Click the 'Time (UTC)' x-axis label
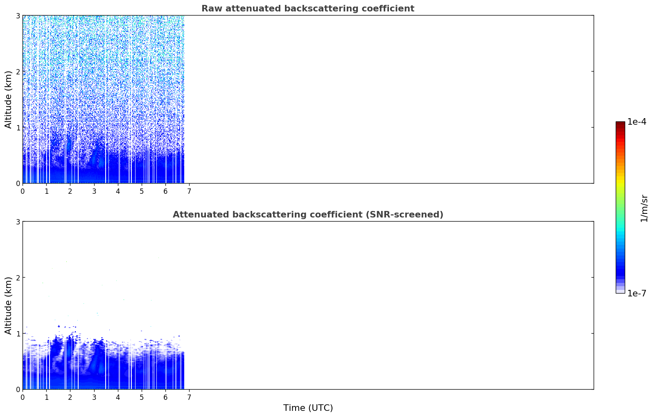 [x=308, y=408]
